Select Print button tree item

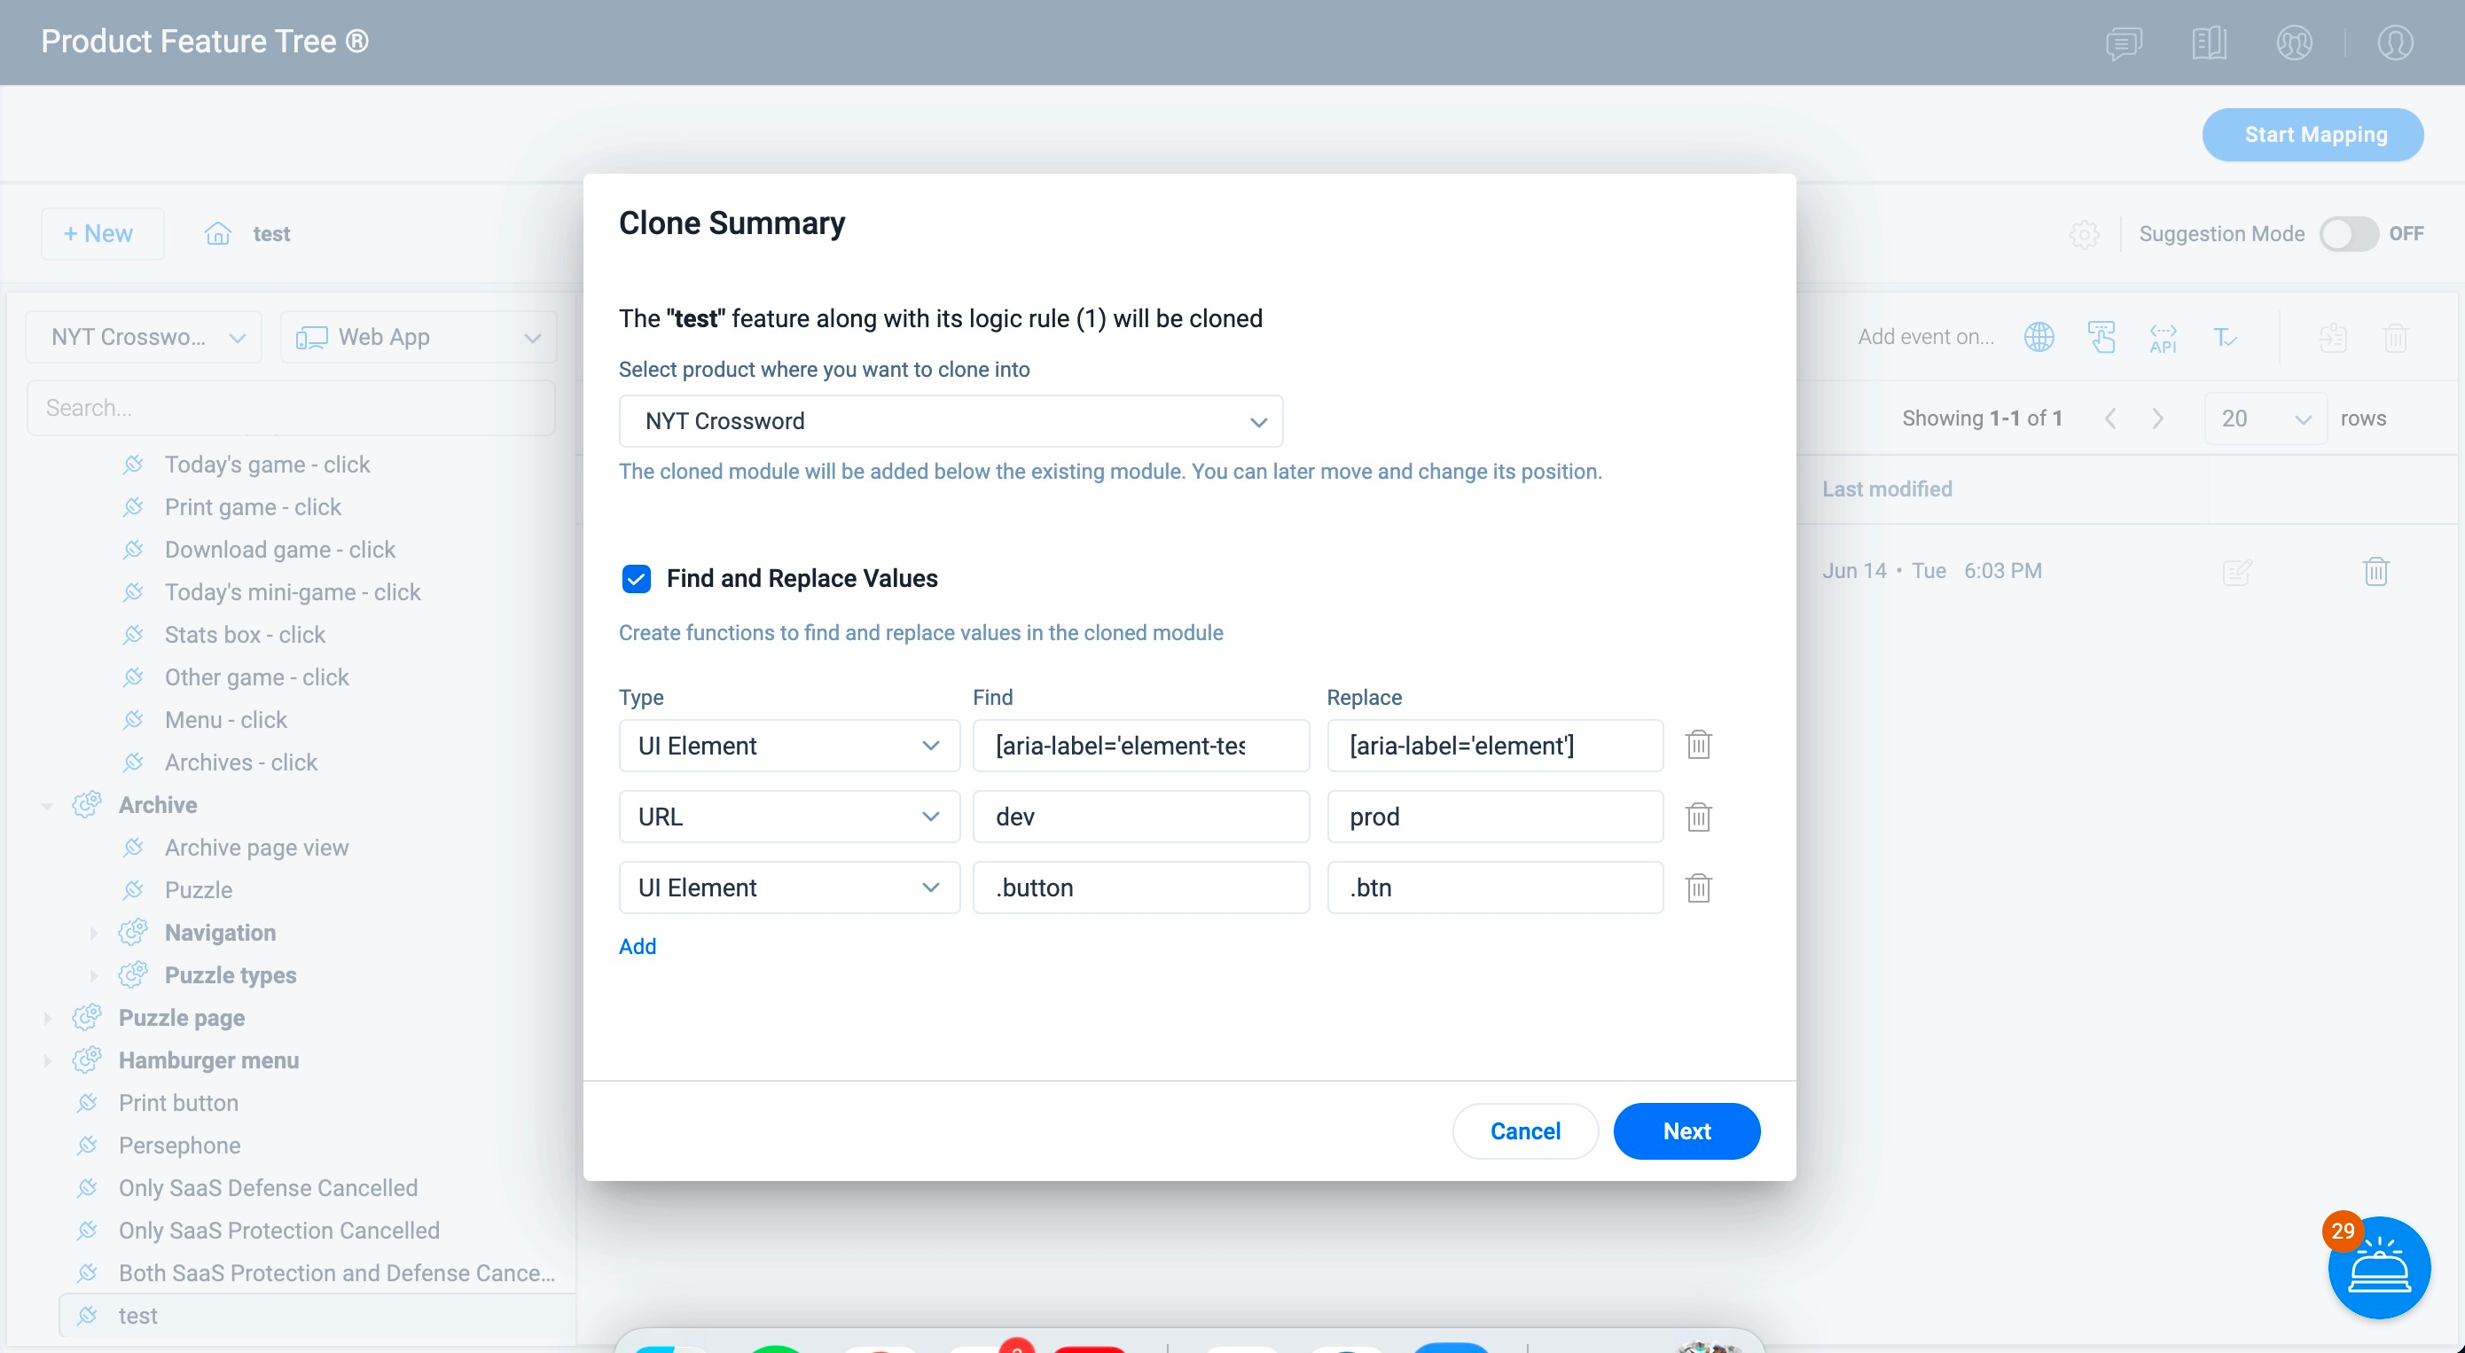[178, 1102]
